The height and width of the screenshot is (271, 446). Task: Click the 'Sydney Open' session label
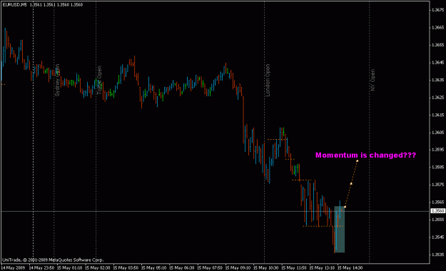click(x=57, y=80)
